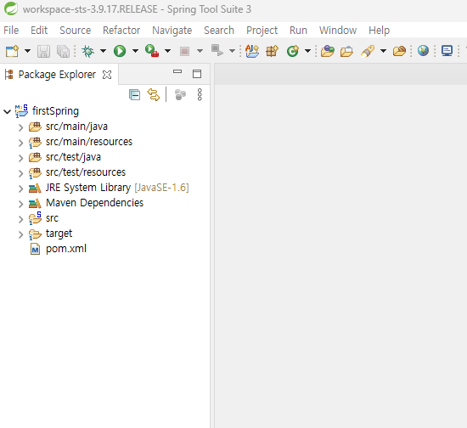Expand the src/test/resources folder
Screen dimensions: 467x428
[x=20, y=173]
